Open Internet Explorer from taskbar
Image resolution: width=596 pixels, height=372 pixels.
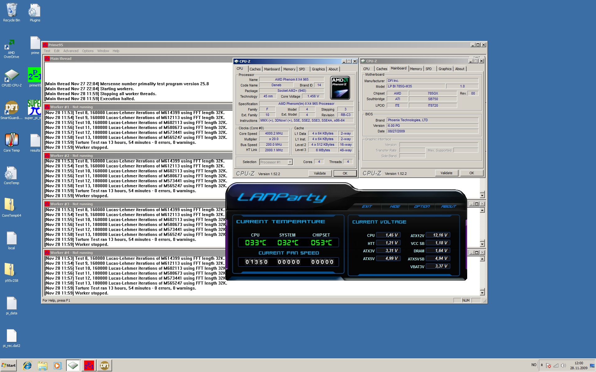tap(27, 365)
